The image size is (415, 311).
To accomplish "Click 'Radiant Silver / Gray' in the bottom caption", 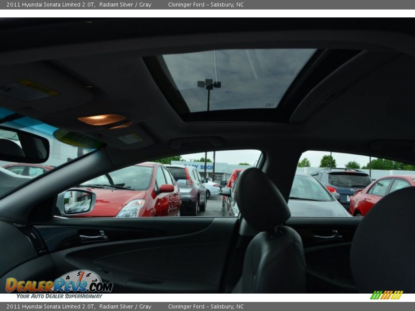I will point(125,307).
